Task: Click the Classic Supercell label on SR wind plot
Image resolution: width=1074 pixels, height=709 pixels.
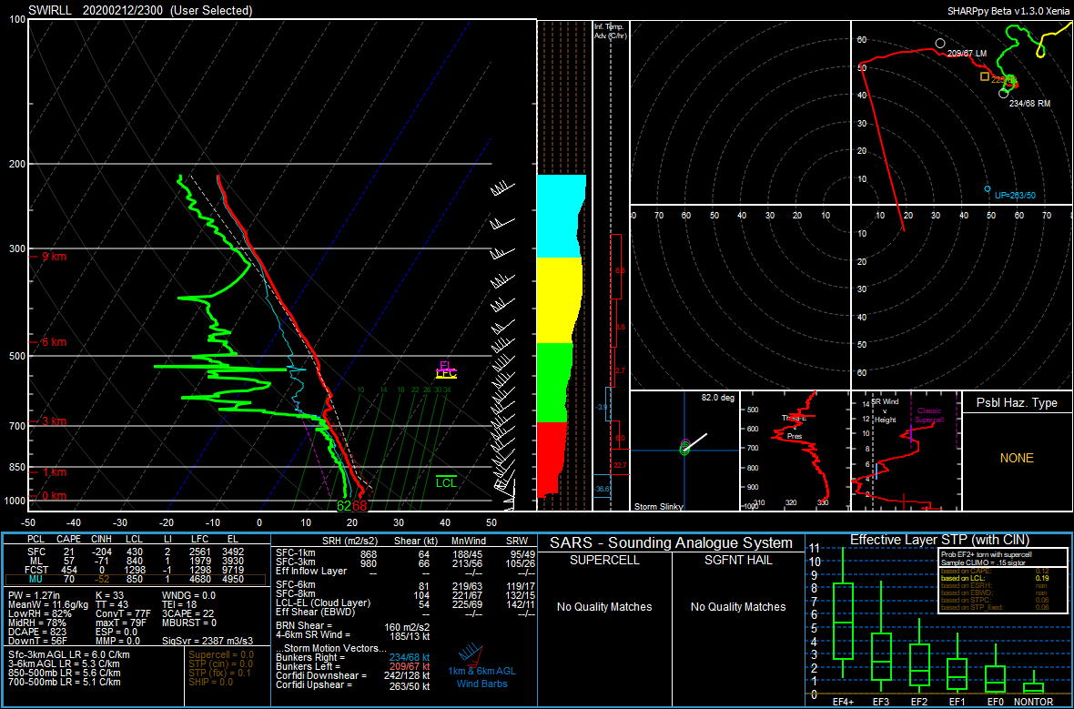Action: pos(929,415)
